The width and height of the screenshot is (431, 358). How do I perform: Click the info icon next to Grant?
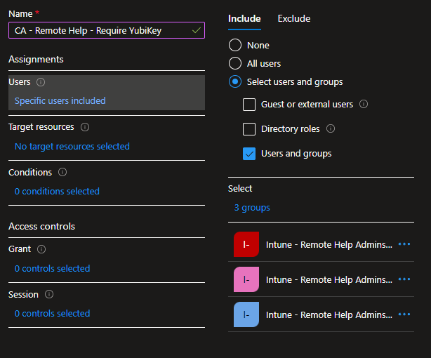click(x=41, y=249)
